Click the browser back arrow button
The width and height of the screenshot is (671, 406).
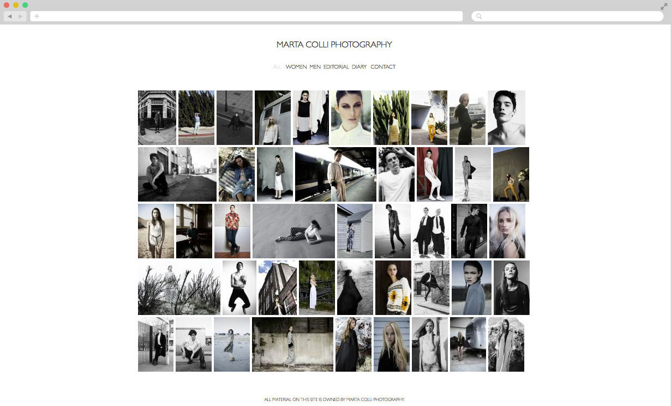click(x=9, y=16)
